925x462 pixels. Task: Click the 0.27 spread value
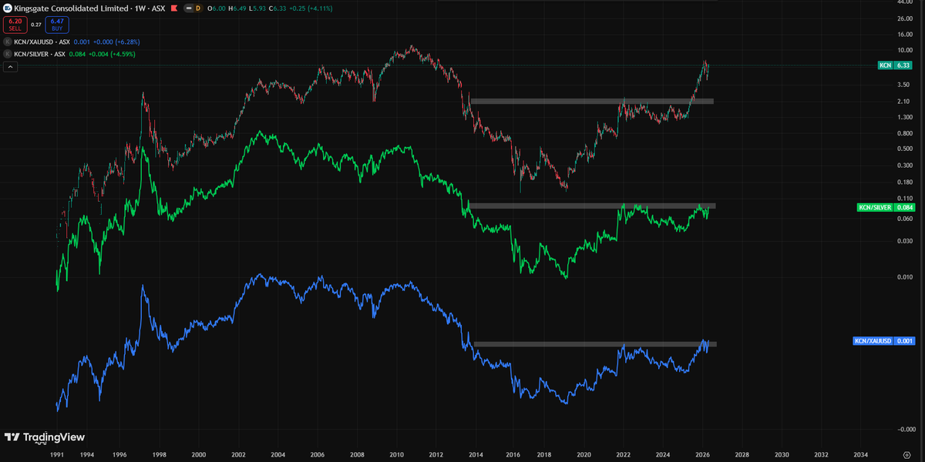pos(36,25)
